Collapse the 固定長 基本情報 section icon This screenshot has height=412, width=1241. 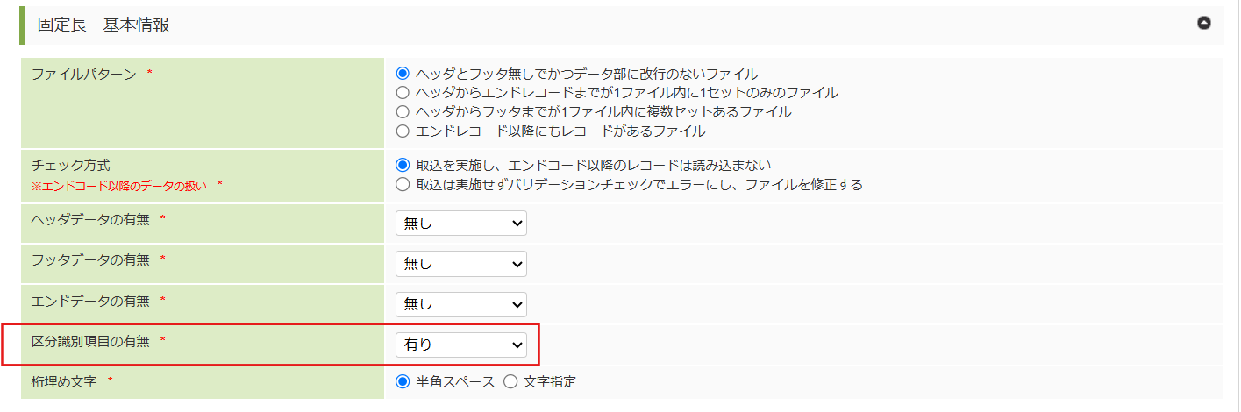tap(1204, 23)
